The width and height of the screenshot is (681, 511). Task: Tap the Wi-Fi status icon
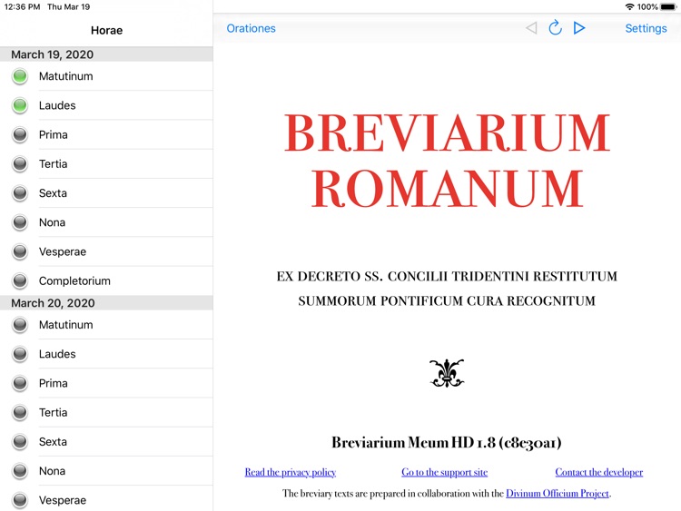[629, 6]
